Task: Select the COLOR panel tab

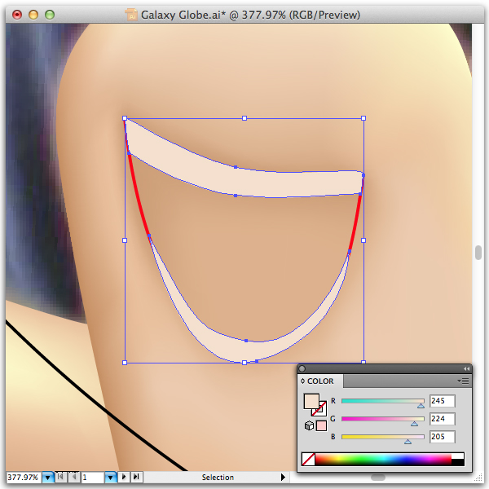Action: click(x=320, y=381)
